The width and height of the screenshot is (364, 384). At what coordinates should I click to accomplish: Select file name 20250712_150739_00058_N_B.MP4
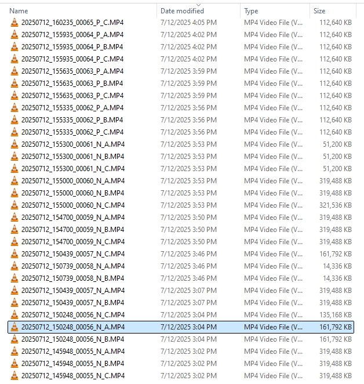click(72, 278)
